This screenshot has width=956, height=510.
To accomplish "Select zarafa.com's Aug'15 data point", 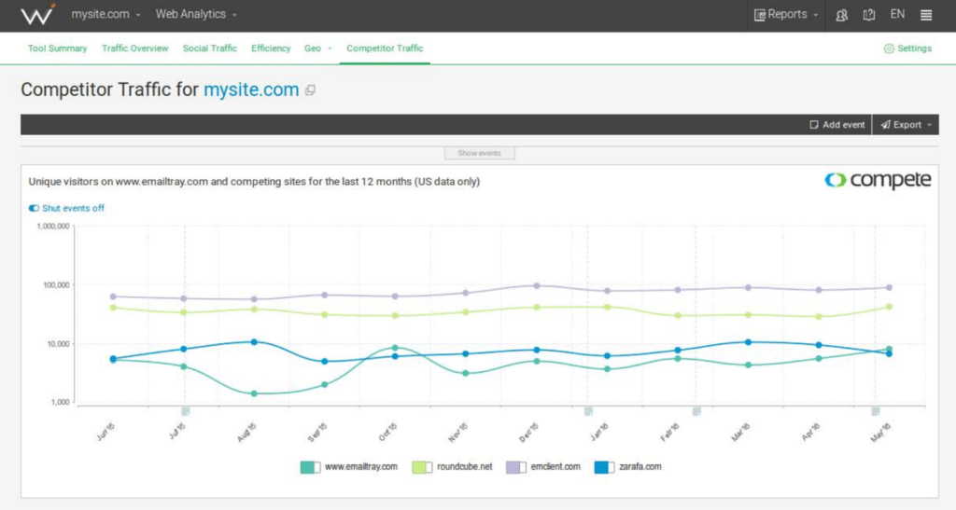I will click(x=254, y=342).
